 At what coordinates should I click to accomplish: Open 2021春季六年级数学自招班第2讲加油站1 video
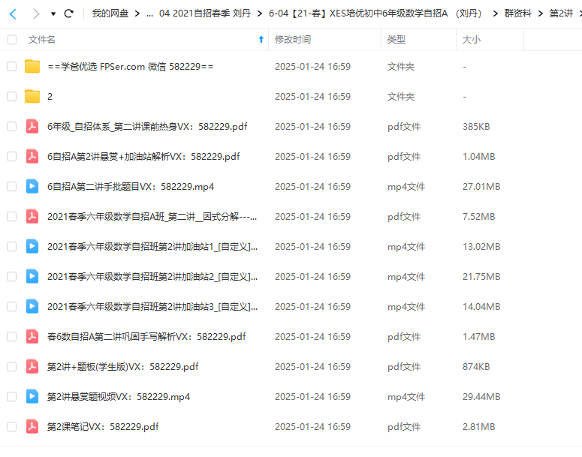(x=152, y=246)
